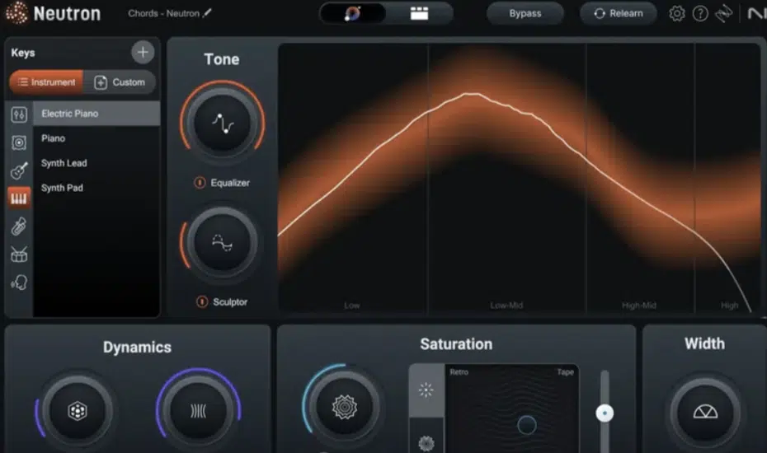767x453 pixels.
Task: Select the guitar category icon
Action: 19,170
